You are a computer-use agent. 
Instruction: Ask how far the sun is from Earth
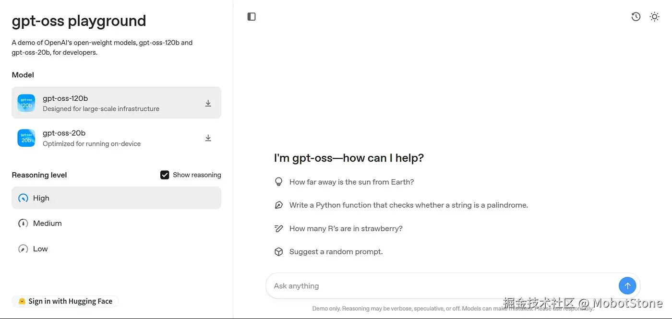[x=351, y=182]
